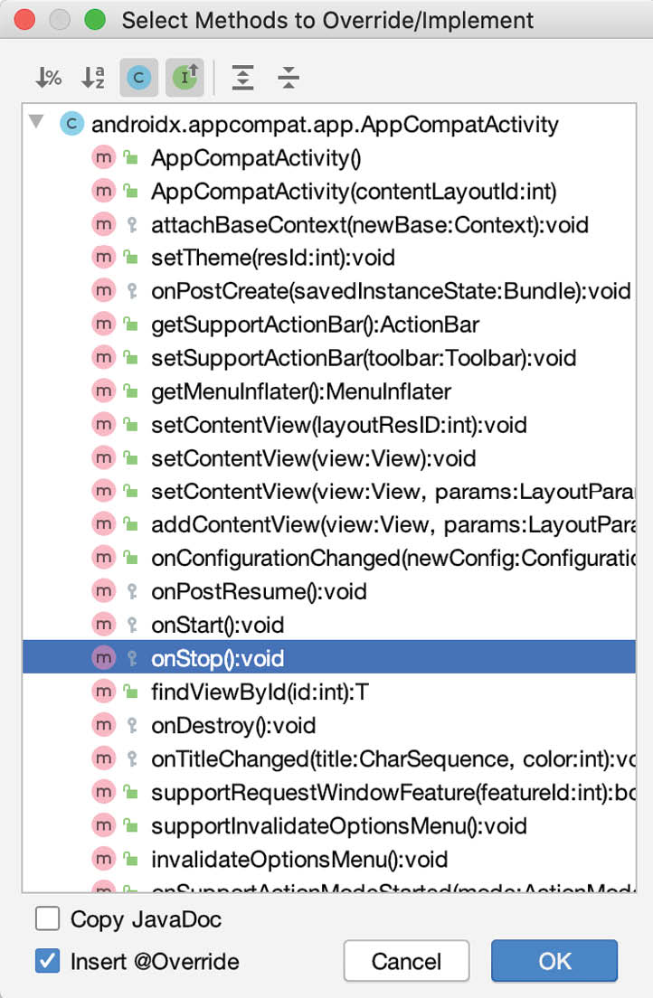Click the expand all icon

[x=242, y=78]
